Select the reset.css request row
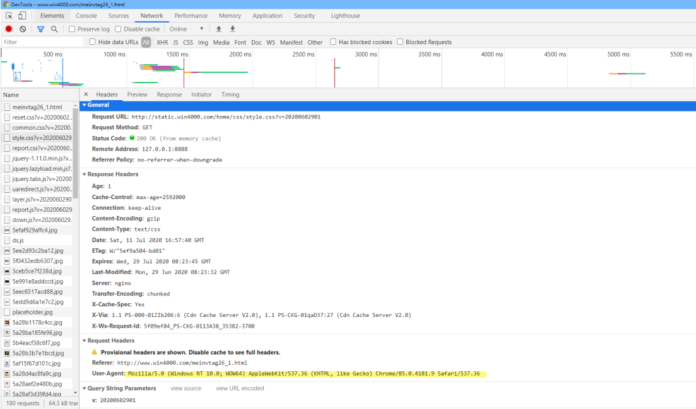The image size is (696, 409). [x=38, y=117]
